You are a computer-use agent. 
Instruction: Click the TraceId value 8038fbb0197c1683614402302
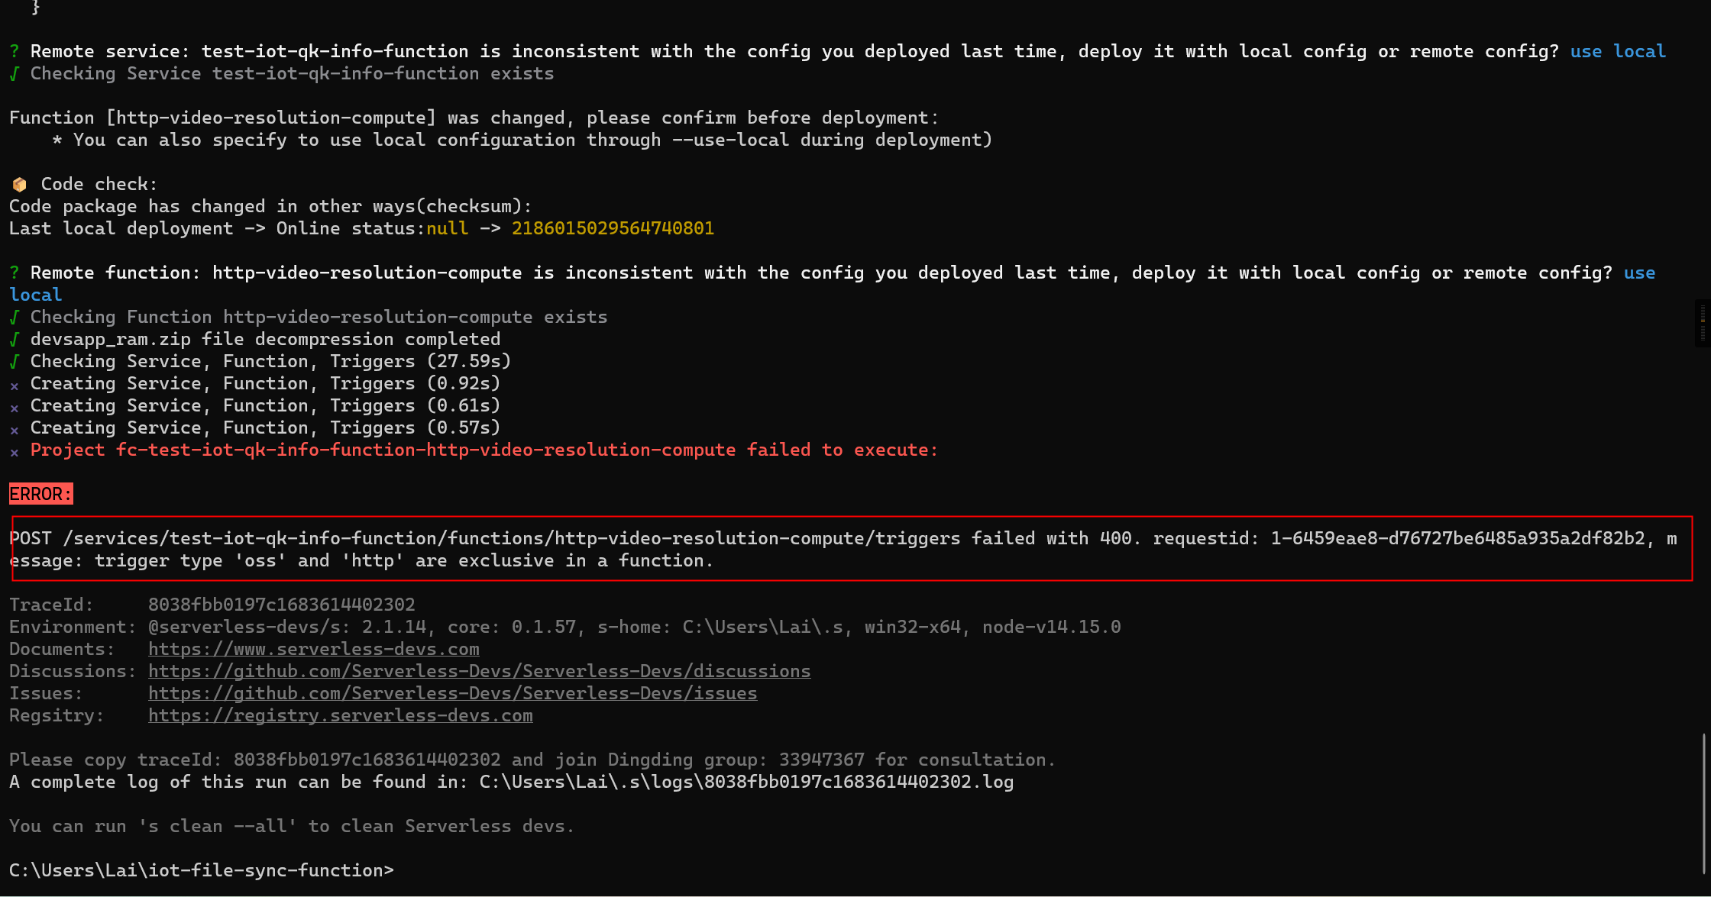coord(281,605)
